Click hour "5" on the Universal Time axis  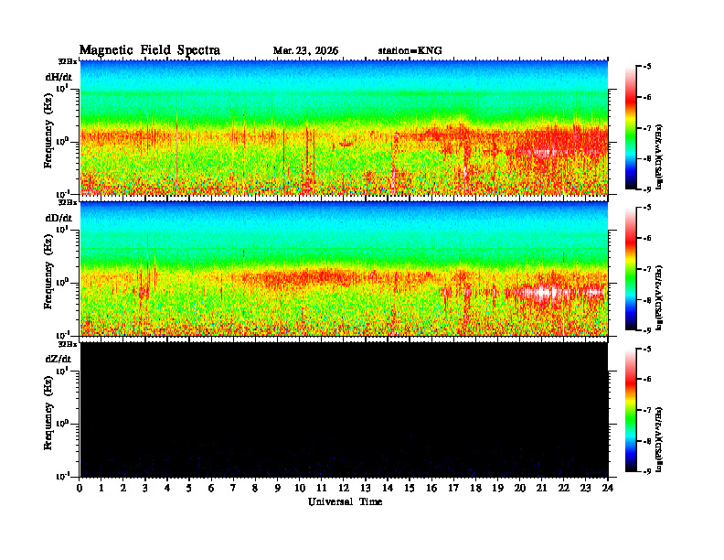[x=189, y=489]
